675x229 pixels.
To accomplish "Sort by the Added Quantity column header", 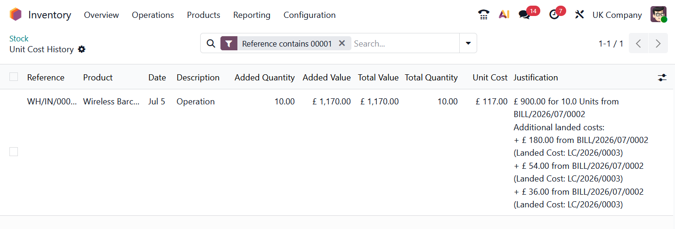I will pos(265,78).
